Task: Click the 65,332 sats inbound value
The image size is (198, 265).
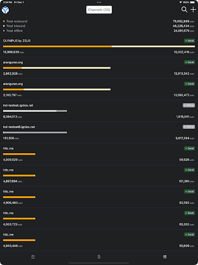Action: click(187, 224)
